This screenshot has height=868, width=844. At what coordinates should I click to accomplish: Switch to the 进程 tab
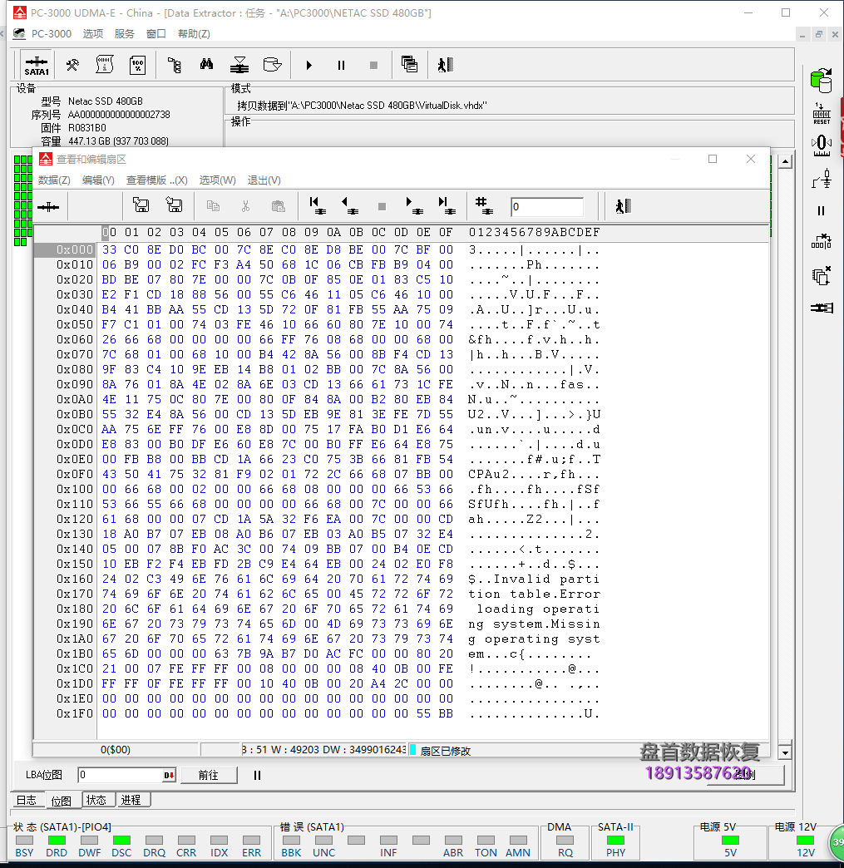point(131,800)
